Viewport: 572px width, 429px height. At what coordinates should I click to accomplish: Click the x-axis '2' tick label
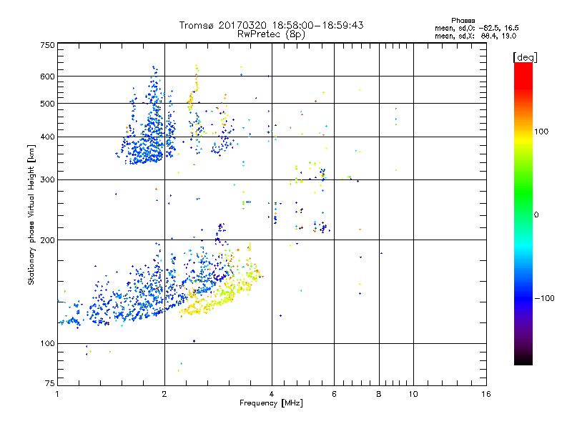[x=164, y=394]
